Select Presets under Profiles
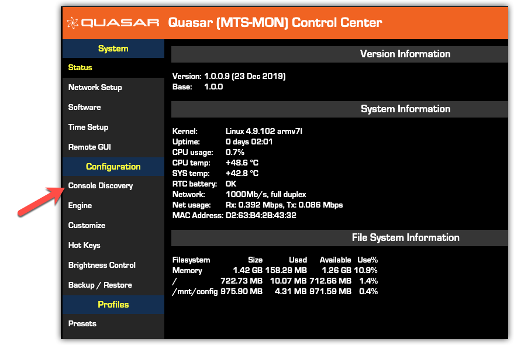This screenshot has width=514, height=345. click(x=113, y=324)
